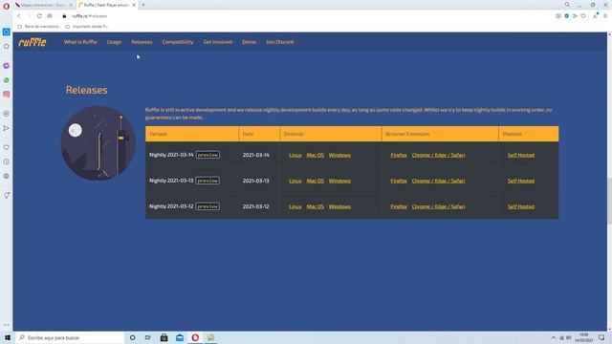Open the Releases menu item
612x344 pixels.
coord(142,42)
